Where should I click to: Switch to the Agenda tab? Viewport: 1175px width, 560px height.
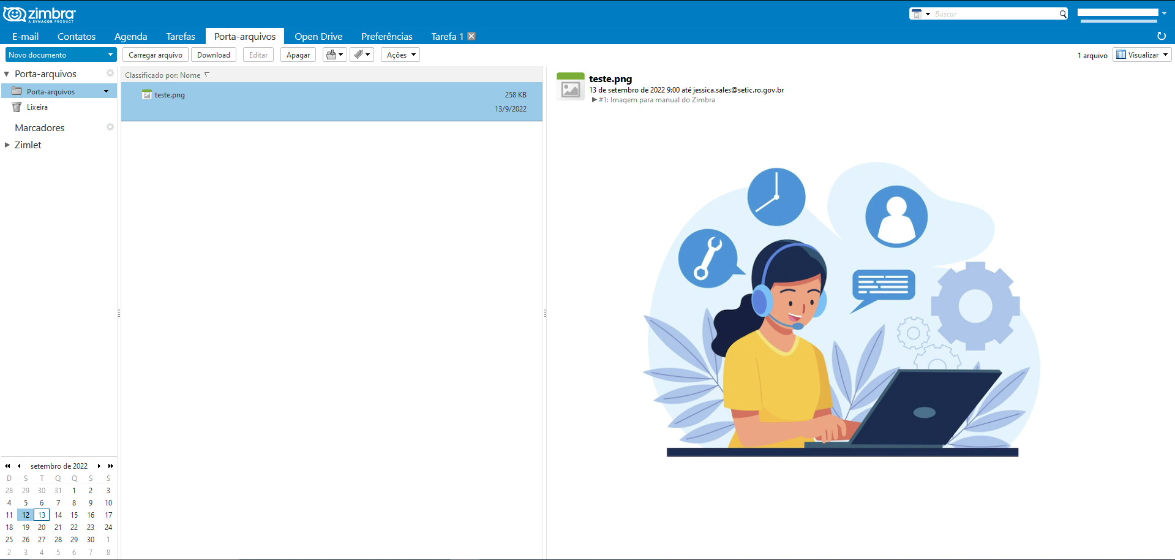[x=130, y=37]
